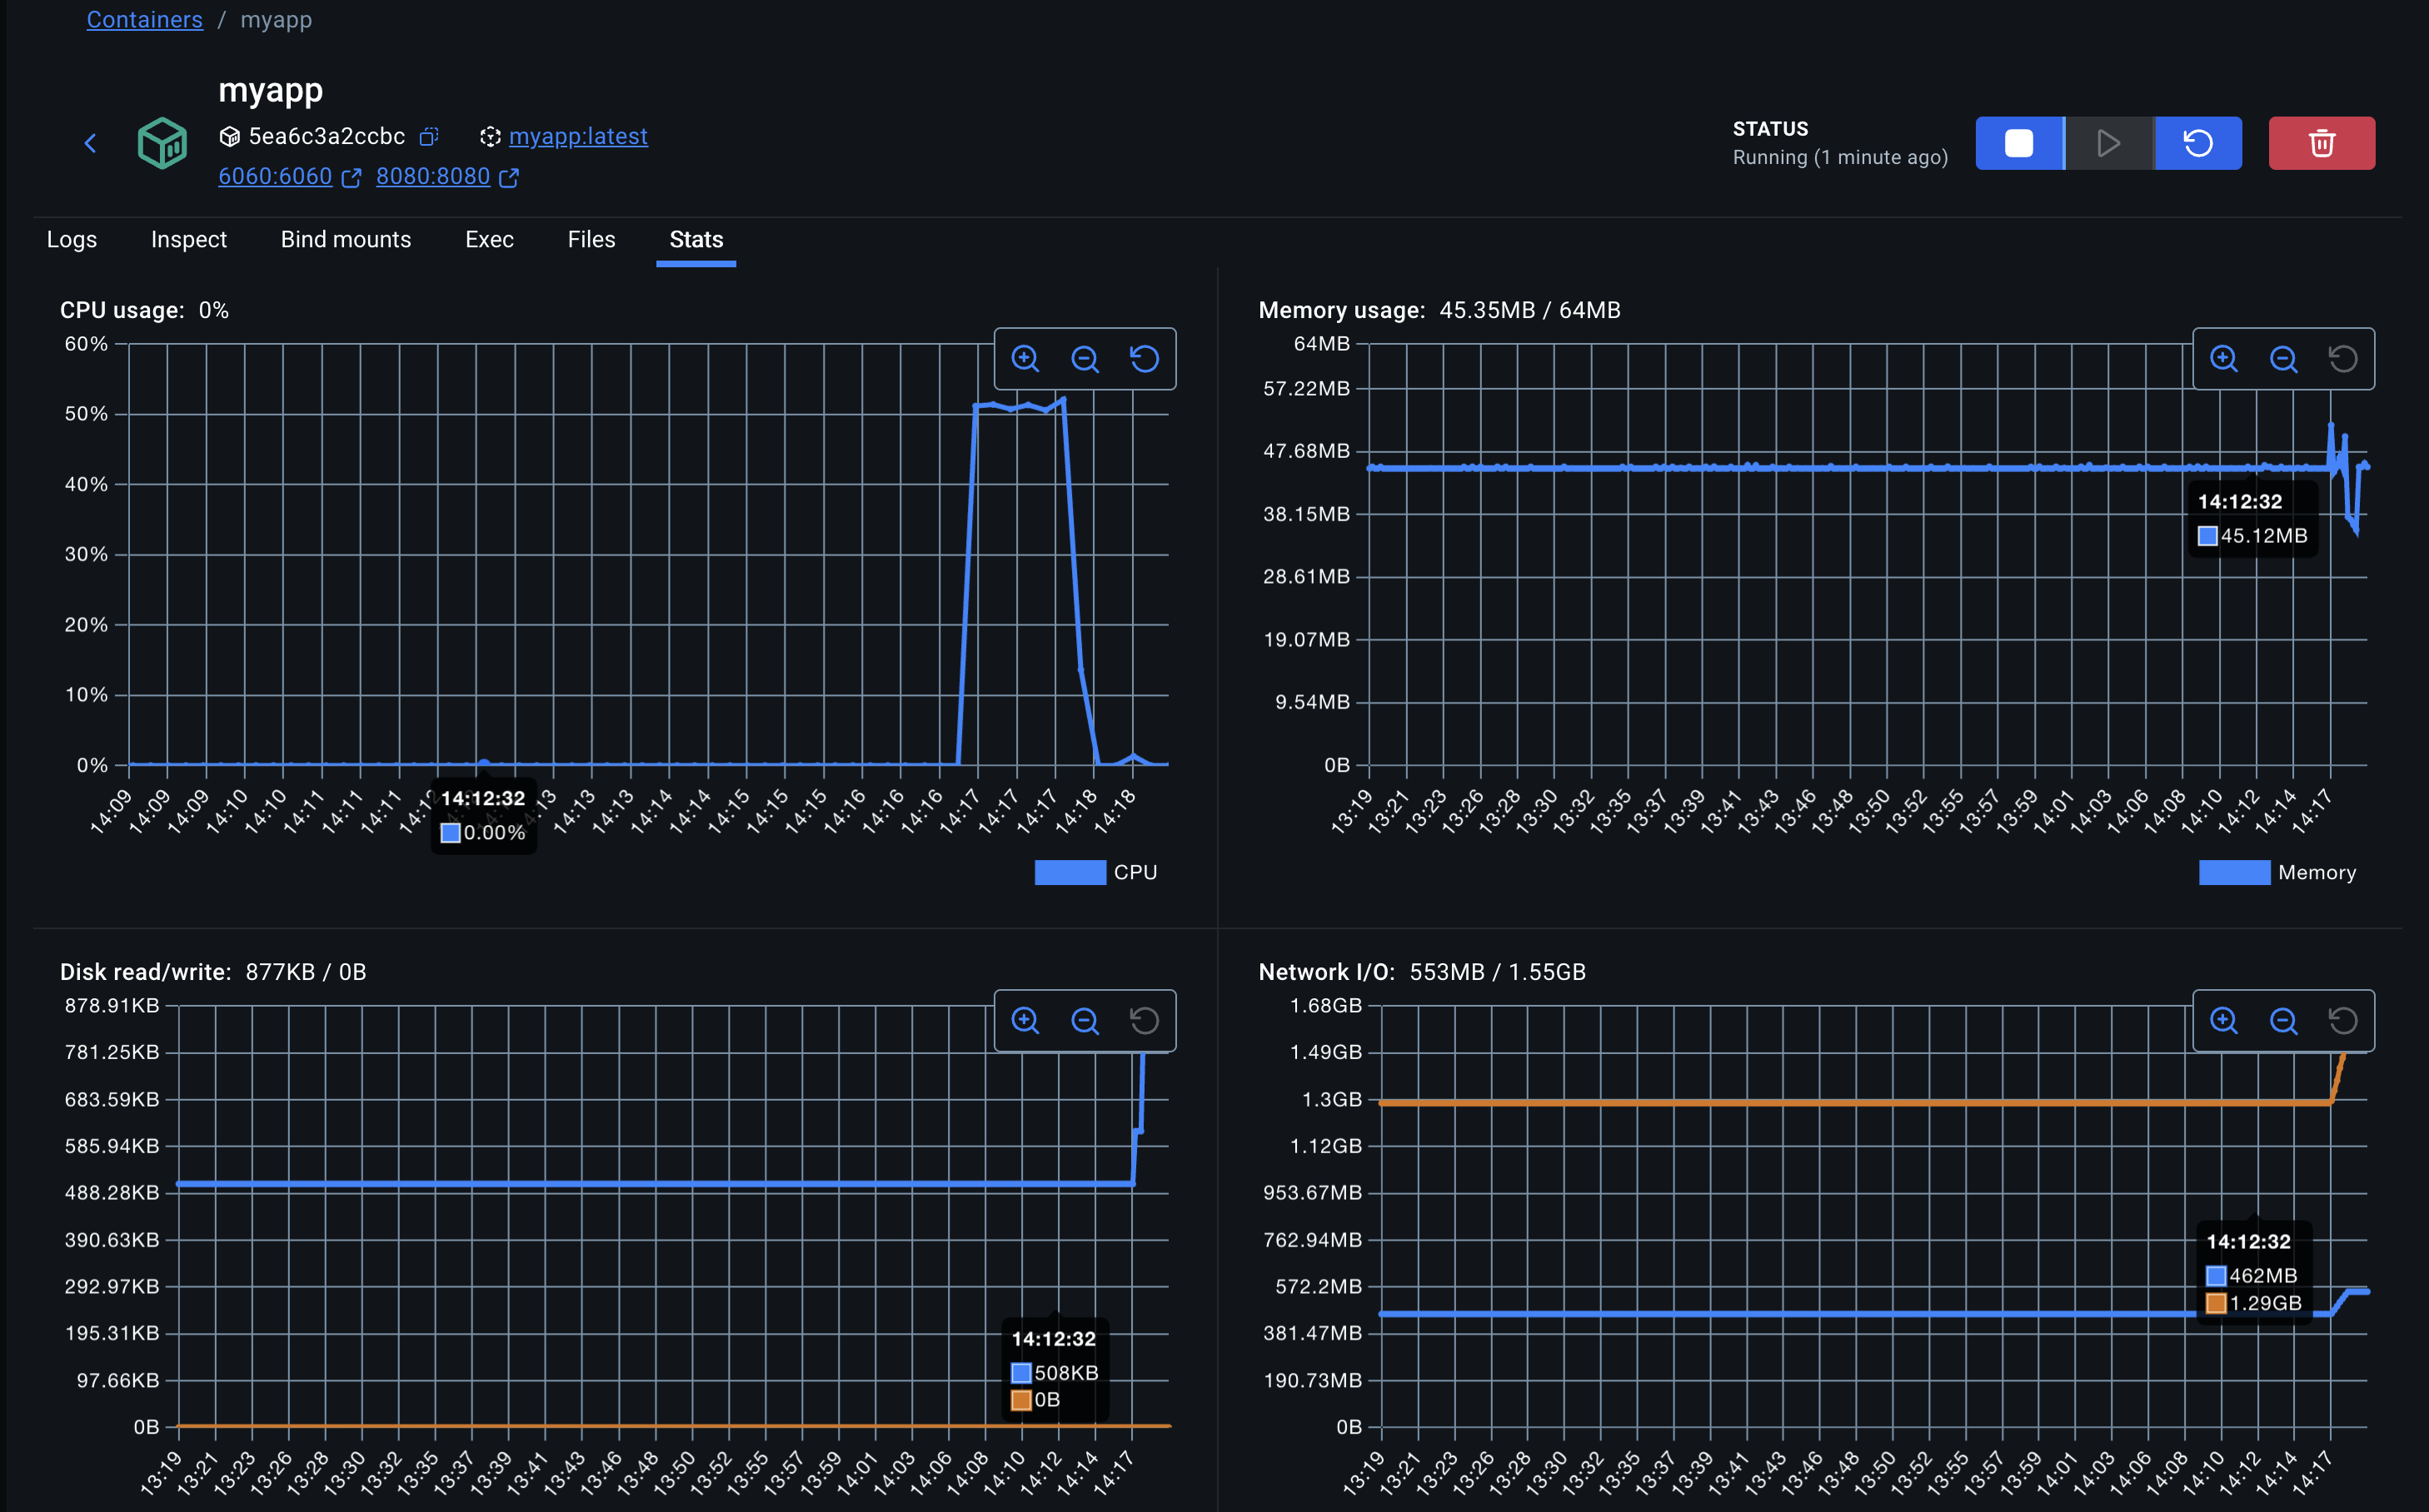2429x1512 pixels.
Task: Click the STATUS label
Action: click(1771, 129)
